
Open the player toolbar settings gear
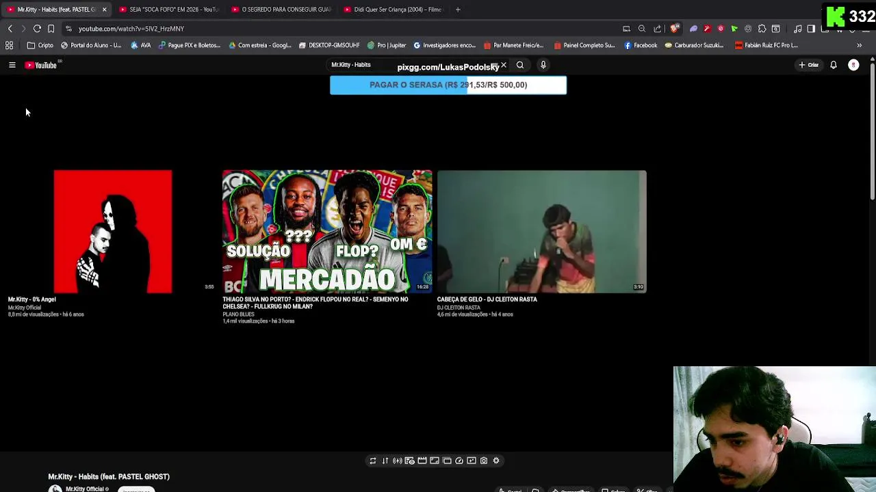(x=496, y=461)
